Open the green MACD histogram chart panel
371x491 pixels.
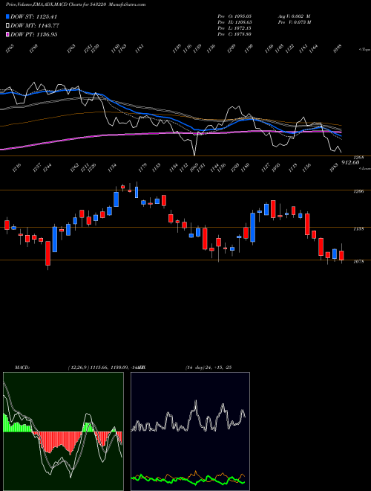63,431
